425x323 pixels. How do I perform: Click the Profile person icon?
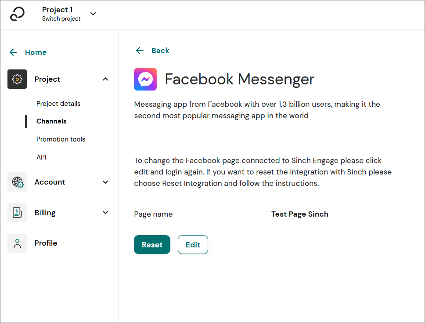[17, 243]
